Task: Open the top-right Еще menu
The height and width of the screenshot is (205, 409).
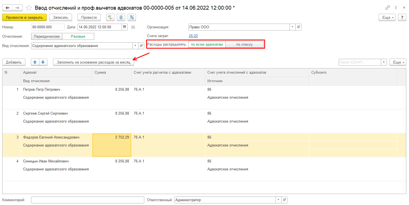Action: 387,17
